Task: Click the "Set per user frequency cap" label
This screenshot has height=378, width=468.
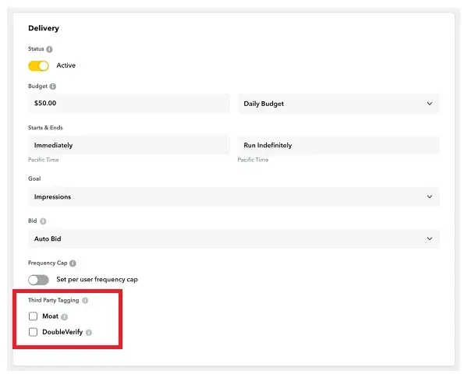Action: (x=97, y=280)
